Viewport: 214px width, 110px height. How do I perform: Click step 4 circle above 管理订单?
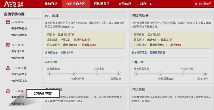click(x=118, y=74)
